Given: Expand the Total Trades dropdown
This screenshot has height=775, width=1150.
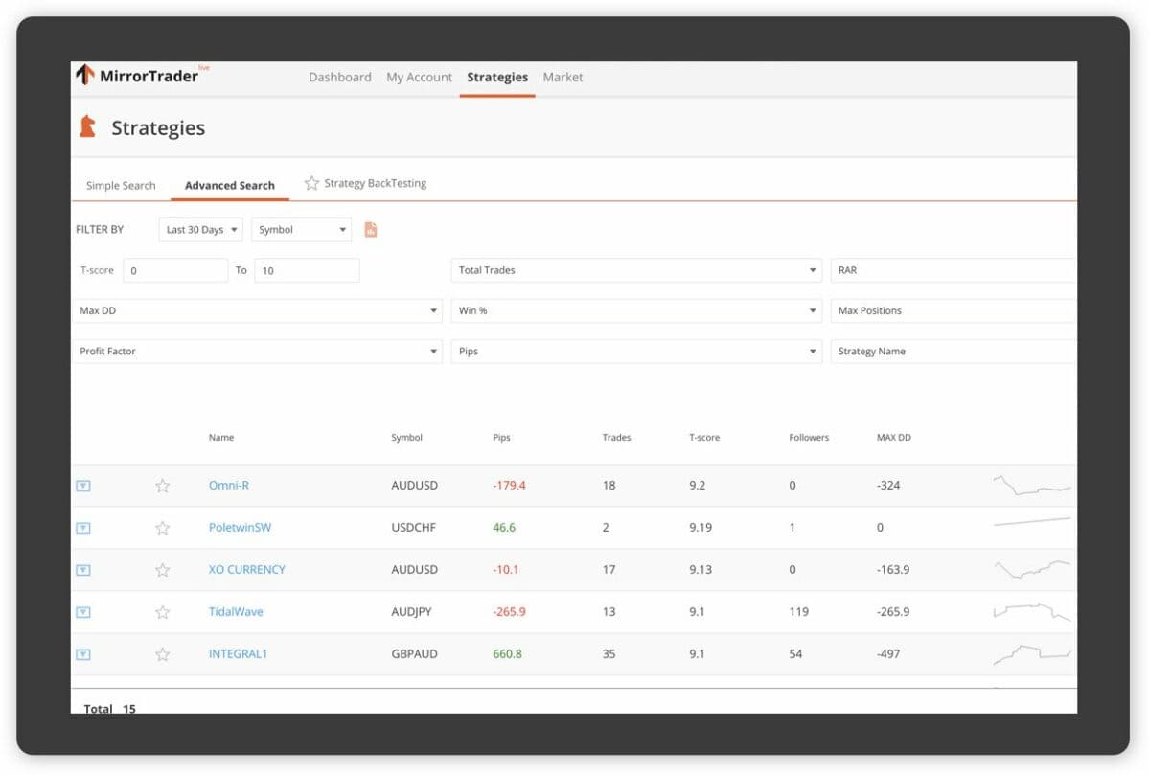Looking at the screenshot, I should (x=636, y=270).
